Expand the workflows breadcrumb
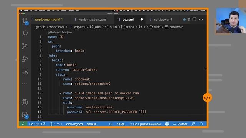Image resolution: width=246 pixels, height=138 pixels. click(57, 27)
